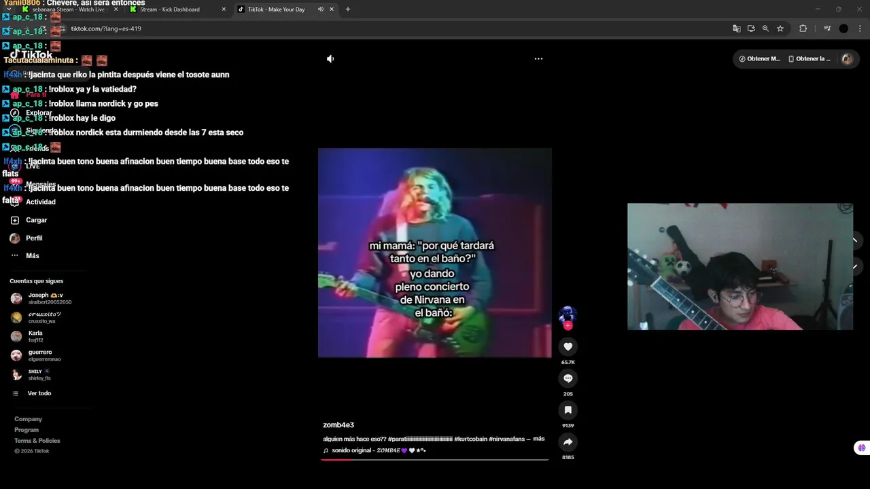The width and height of the screenshot is (870, 489).
Task: Click the Obtener M... button
Action: [x=759, y=59]
